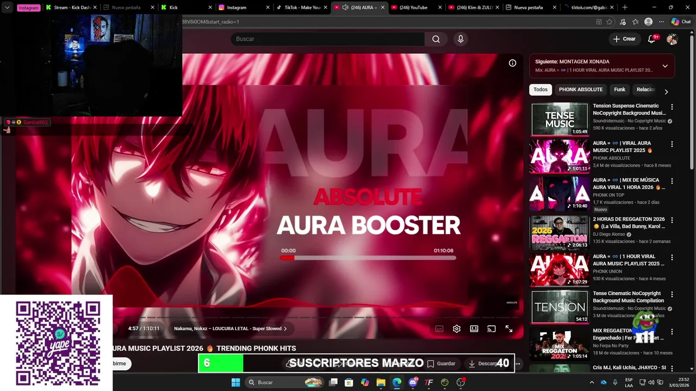Click the video player progress bar

[x=315, y=318]
